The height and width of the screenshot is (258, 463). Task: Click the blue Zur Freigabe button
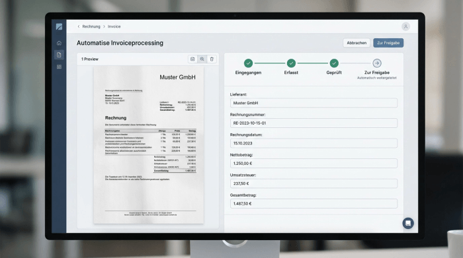click(388, 43)
